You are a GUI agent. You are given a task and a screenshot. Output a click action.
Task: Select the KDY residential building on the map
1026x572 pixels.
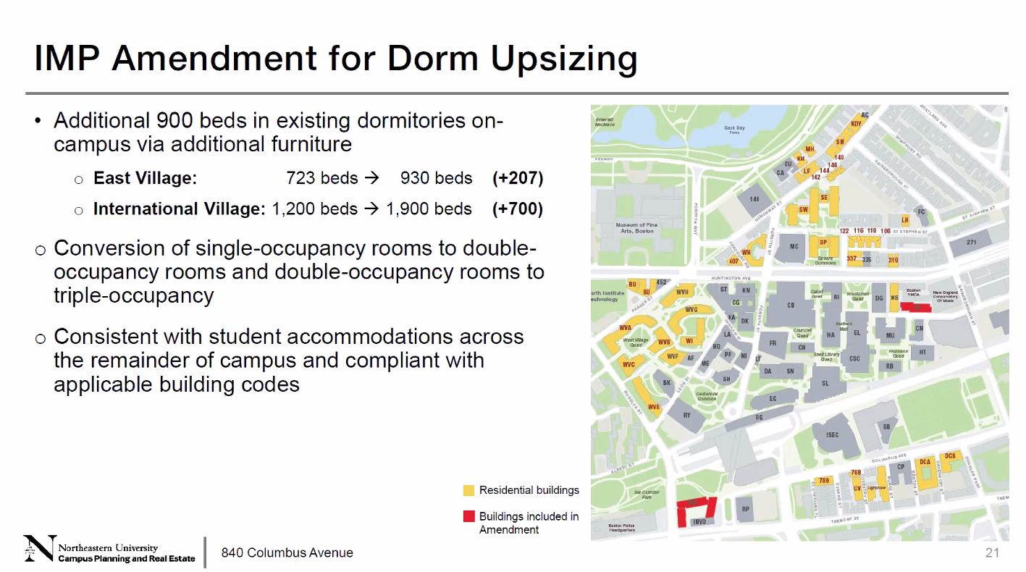(856, 125)
